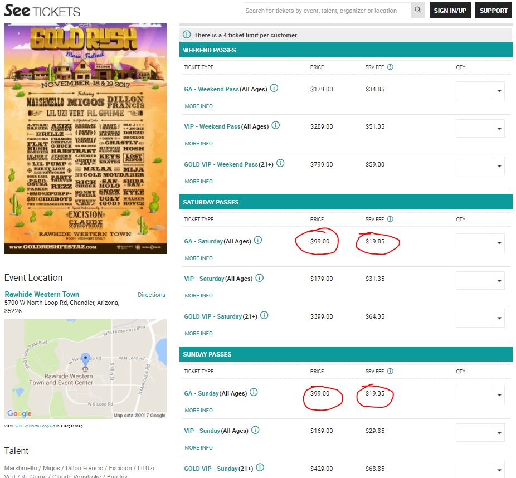Click the GOLD VIP - Saturday ticket link

[213, 316]
